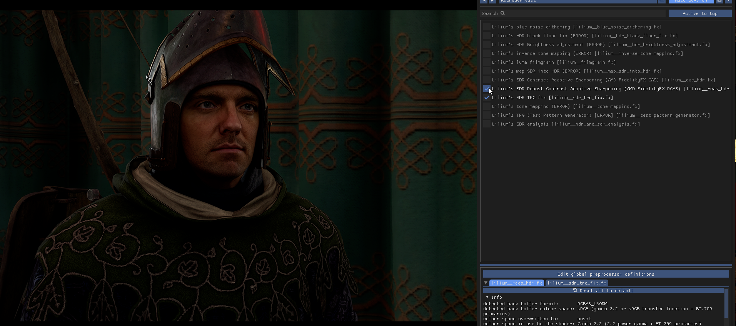736x326 pixels.
Task: Uncheck Lilium's SDR TRC fix effect
Action: [487, 98]
